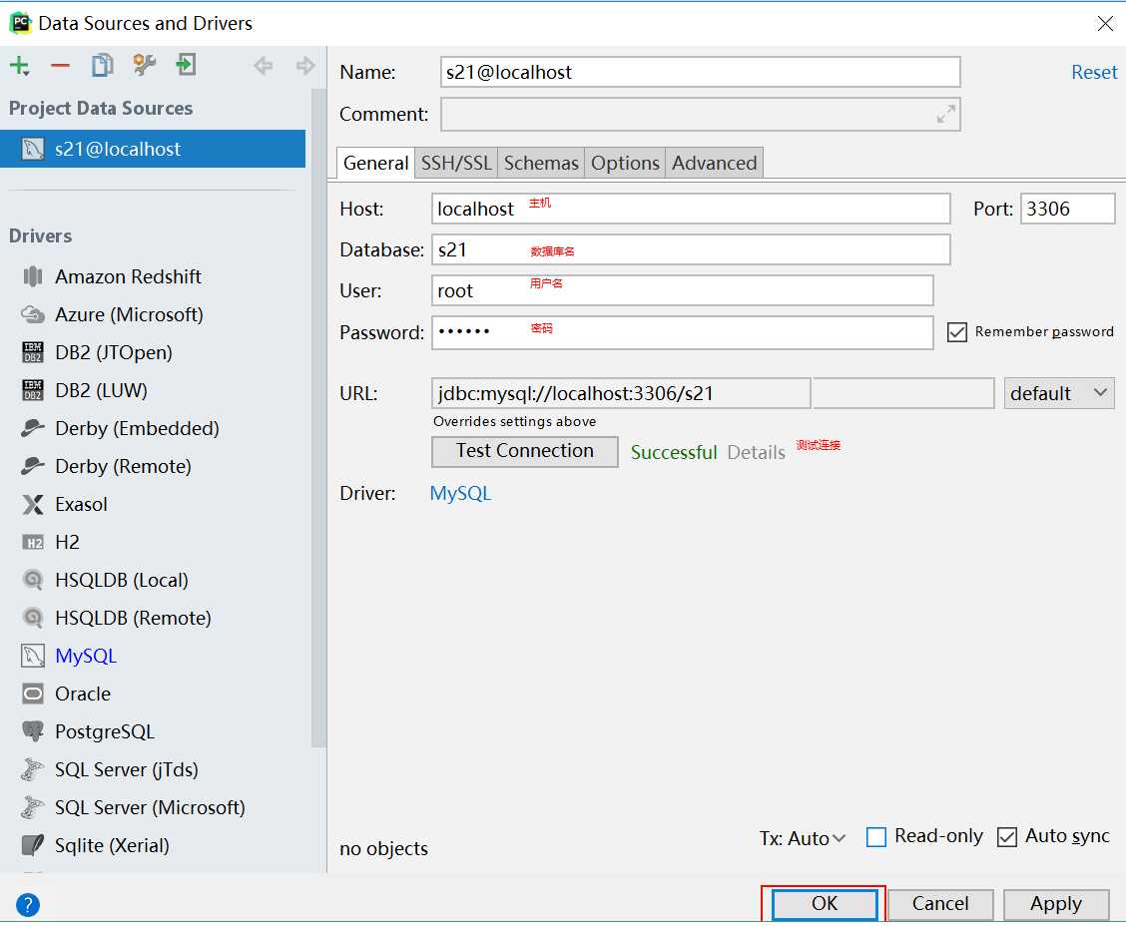Viewport: 1126px width, 930px height.
Task: Click the Apply button
Action: (x=1056, y=904)
